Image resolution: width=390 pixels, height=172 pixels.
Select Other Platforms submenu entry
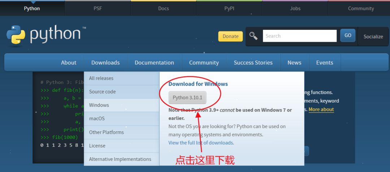click(x=122, y=132)
